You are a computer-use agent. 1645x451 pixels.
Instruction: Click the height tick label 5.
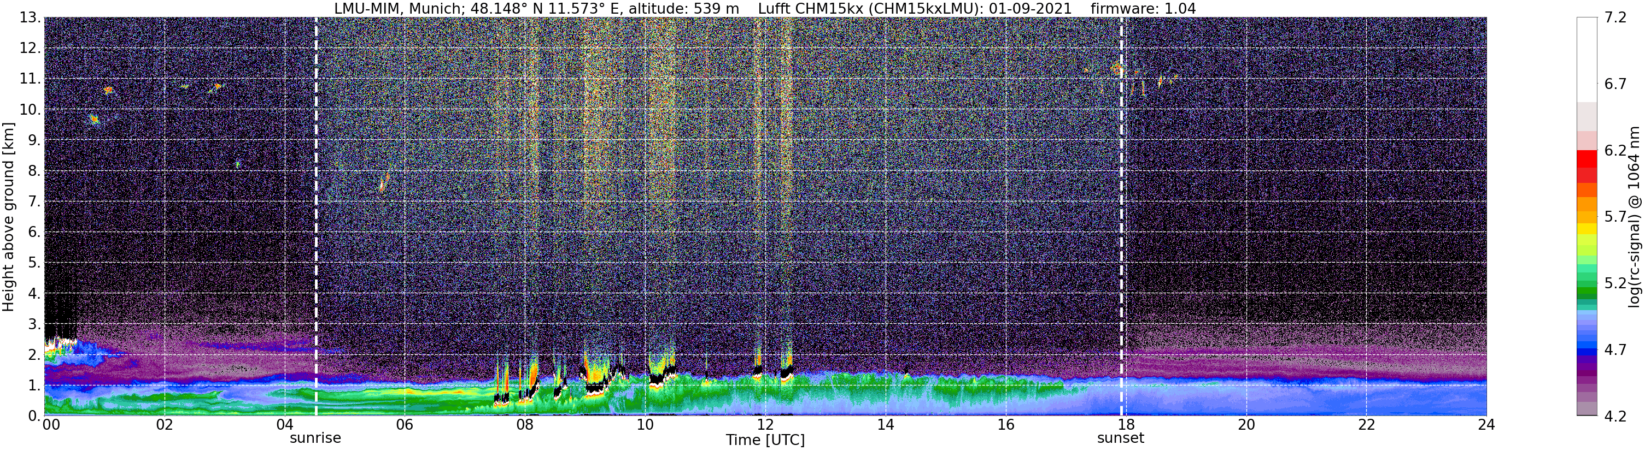(x=35, y=263)
